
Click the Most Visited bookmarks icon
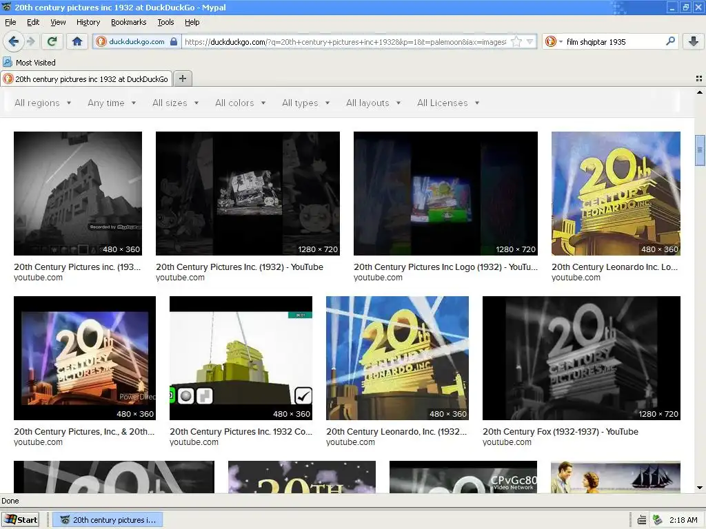(7, 62)
